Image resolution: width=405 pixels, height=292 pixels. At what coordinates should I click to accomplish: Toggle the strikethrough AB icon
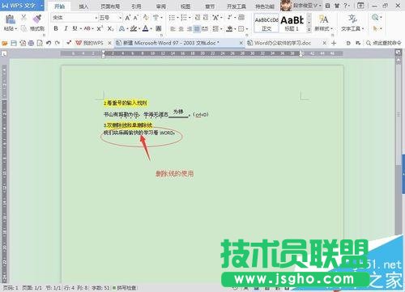click(87, 28)
